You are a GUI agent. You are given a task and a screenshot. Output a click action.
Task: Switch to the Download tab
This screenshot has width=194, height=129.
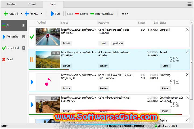tap(12, 4)
